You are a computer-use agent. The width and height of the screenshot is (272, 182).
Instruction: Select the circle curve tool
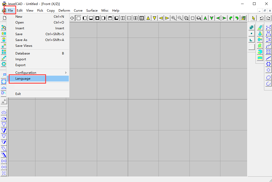click(268, 70)
